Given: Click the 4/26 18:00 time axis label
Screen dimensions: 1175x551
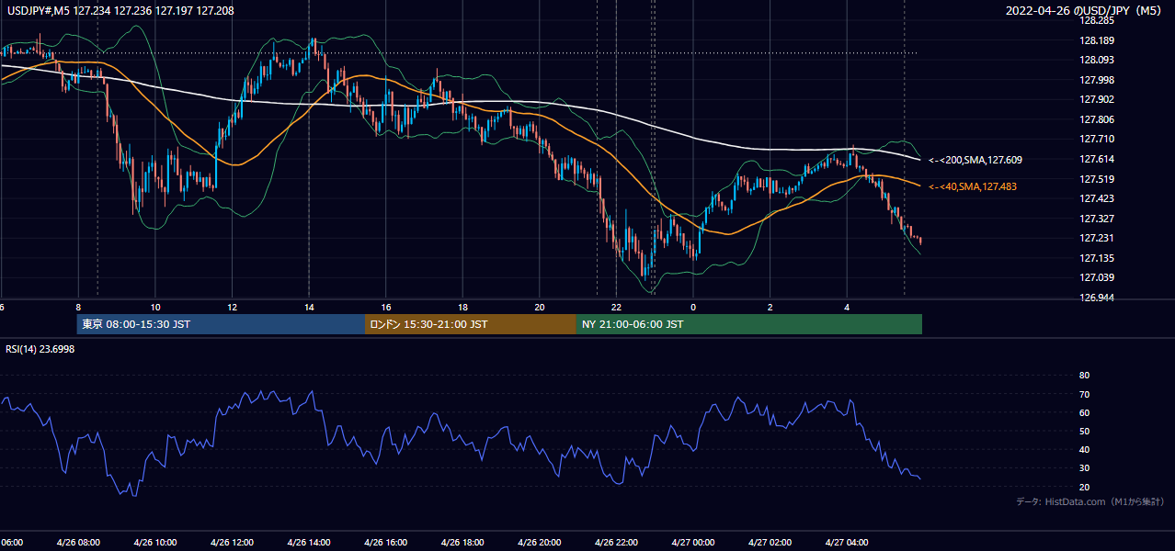Looking at the screenshot, I should click(x=462, y=542).
